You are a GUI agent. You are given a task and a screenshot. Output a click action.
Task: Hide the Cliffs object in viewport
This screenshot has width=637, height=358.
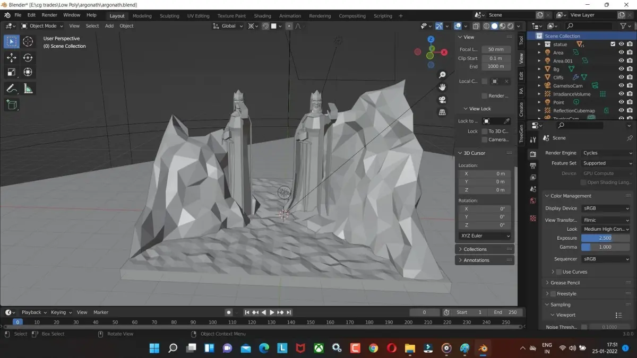tap(621, 77)
